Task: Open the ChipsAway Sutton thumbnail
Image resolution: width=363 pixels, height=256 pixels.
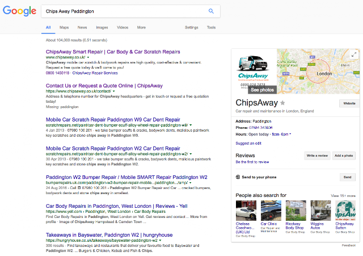Action: 345,211
